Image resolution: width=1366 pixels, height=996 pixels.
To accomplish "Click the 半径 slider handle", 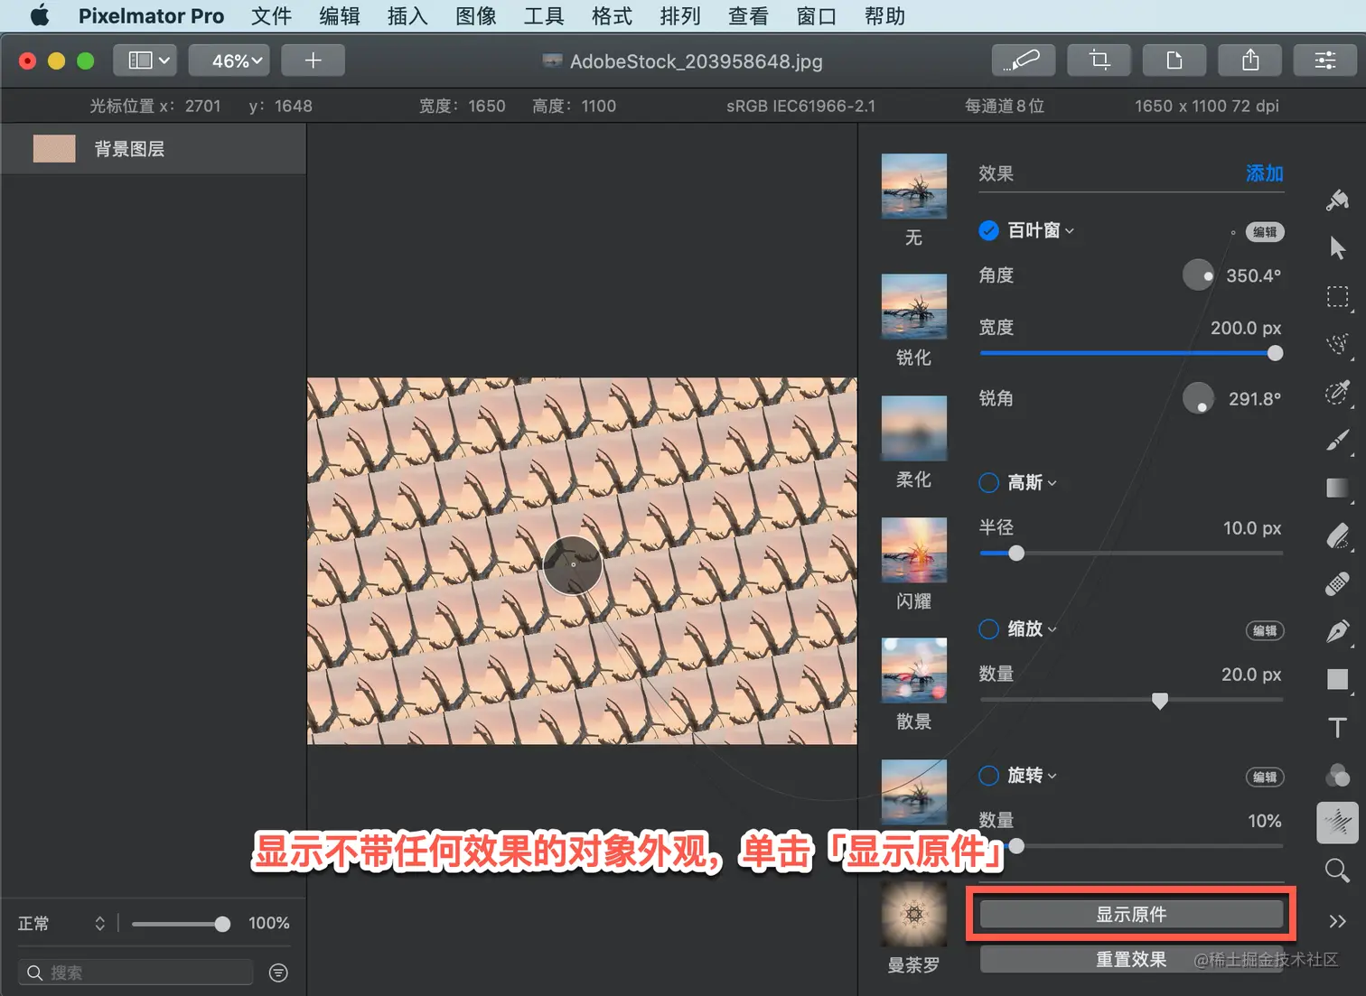I will pyautogui.click(x=1016, y=553).
